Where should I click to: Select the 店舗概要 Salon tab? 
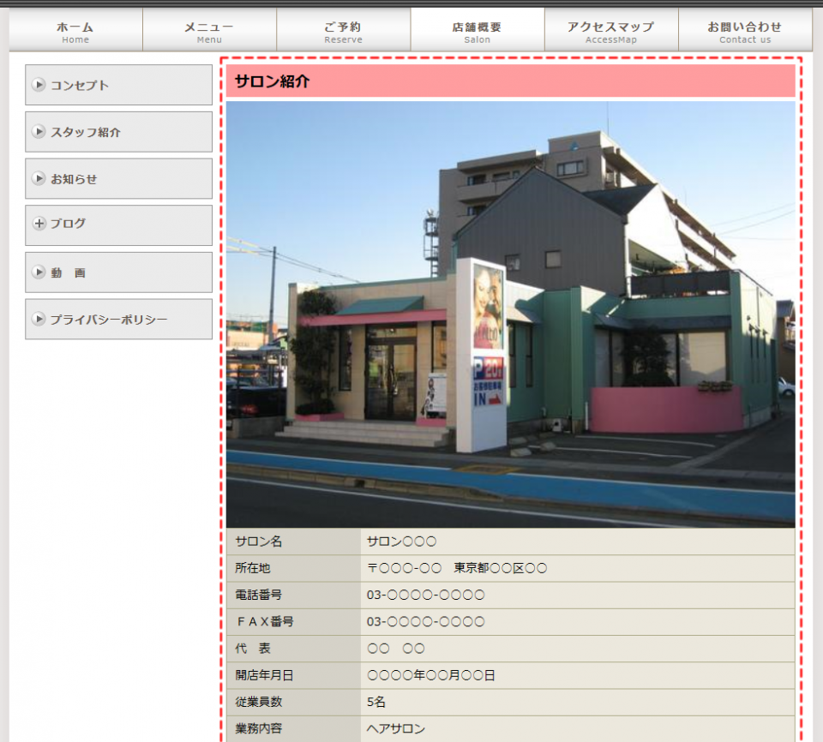(478, 31)
